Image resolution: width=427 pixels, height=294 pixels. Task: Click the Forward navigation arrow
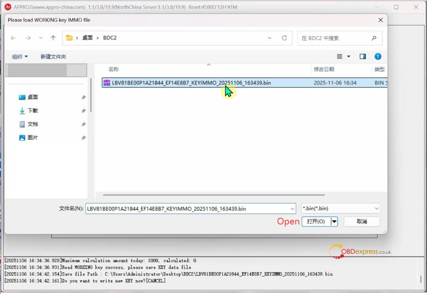28,38
